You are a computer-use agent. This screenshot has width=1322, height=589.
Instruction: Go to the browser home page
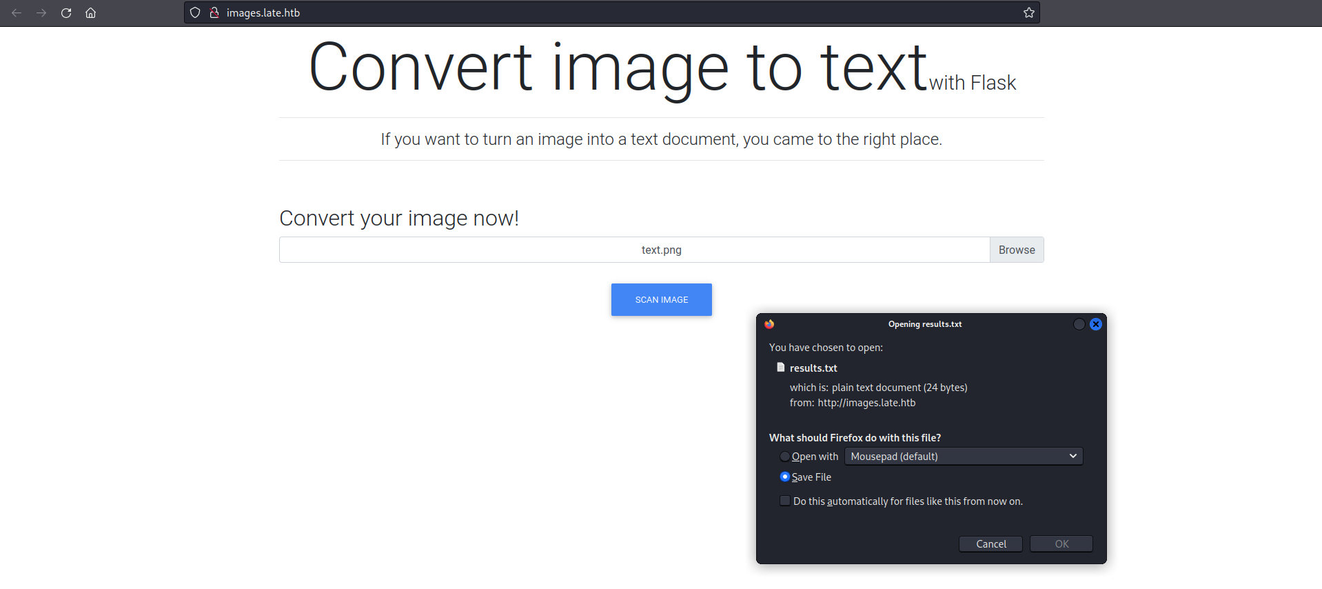90,13
